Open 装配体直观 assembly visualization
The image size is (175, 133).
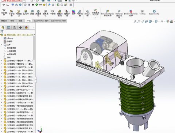(x=60, y=13)
